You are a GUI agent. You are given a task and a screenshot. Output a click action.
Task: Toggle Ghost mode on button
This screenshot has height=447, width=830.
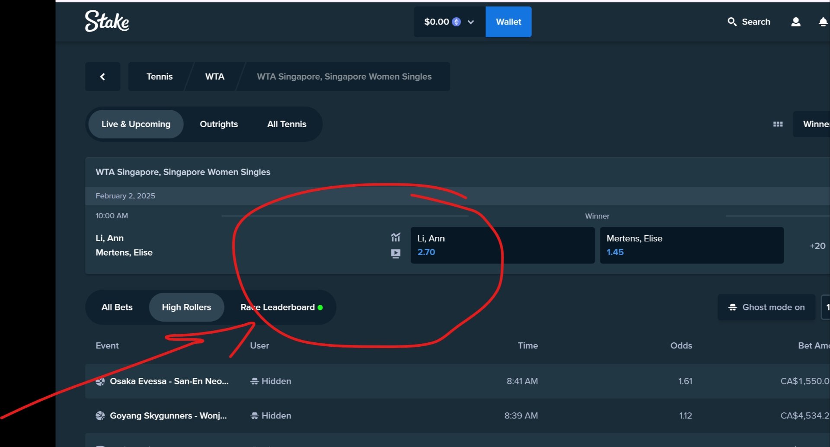coord(766,307)
